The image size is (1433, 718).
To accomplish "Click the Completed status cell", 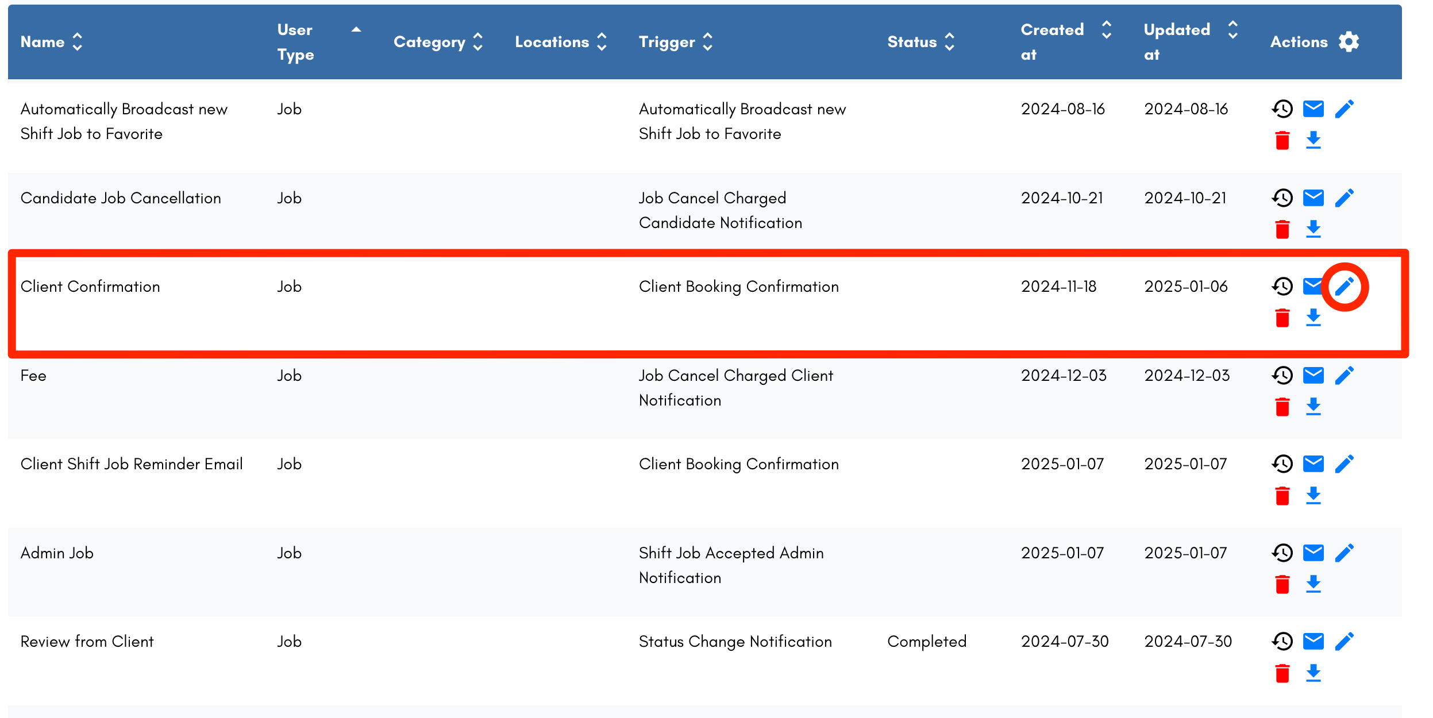I will click(927, 641).
